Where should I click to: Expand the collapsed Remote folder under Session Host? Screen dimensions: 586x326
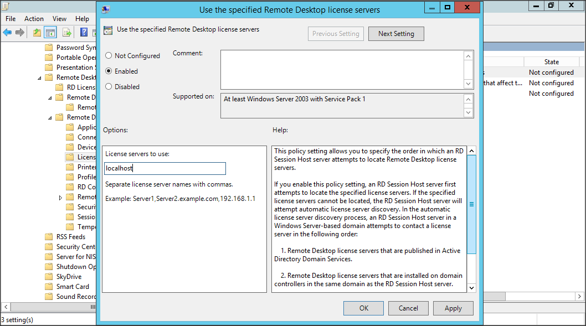point(60,198)
